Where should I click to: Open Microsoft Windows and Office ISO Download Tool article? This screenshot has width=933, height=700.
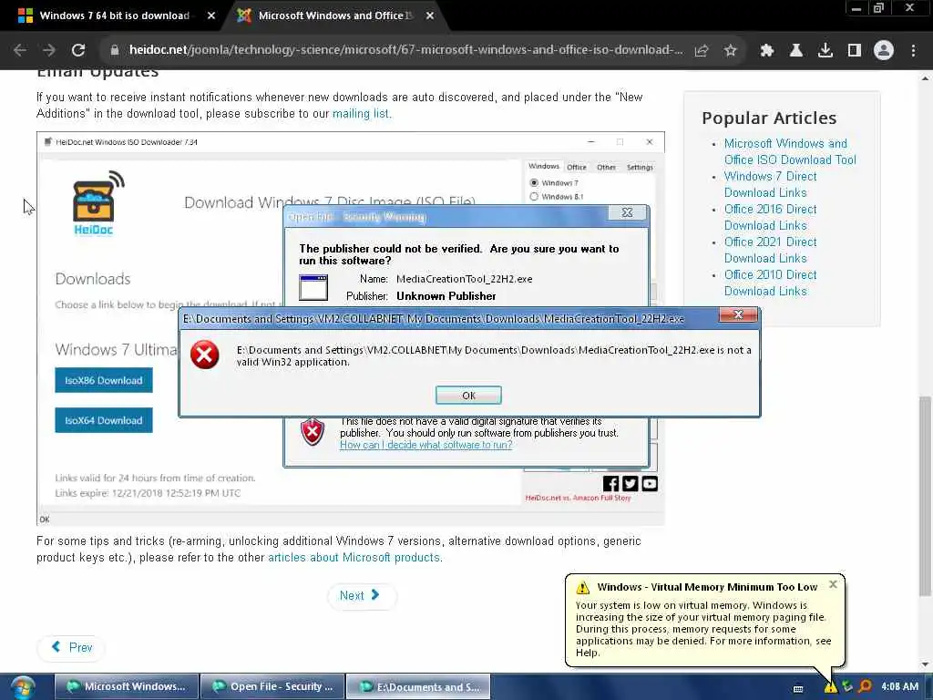point(790,152)
